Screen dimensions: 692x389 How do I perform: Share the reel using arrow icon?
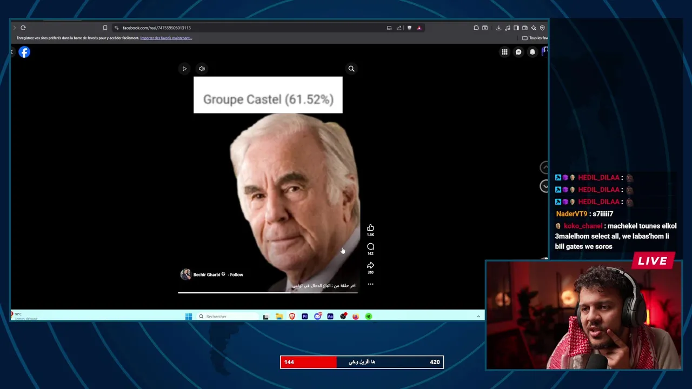370,265
